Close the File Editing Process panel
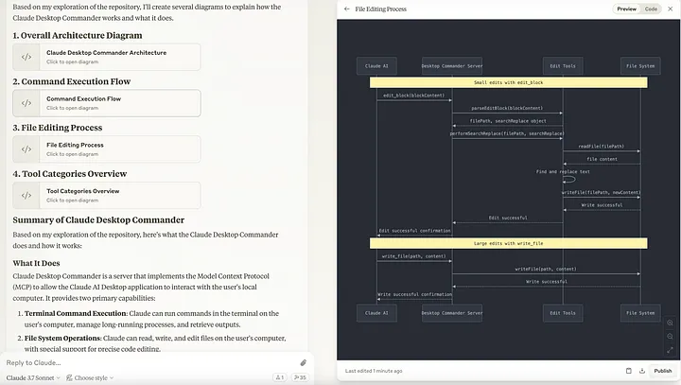The width and height of the screenshot is (681, 385). (671, 9)
